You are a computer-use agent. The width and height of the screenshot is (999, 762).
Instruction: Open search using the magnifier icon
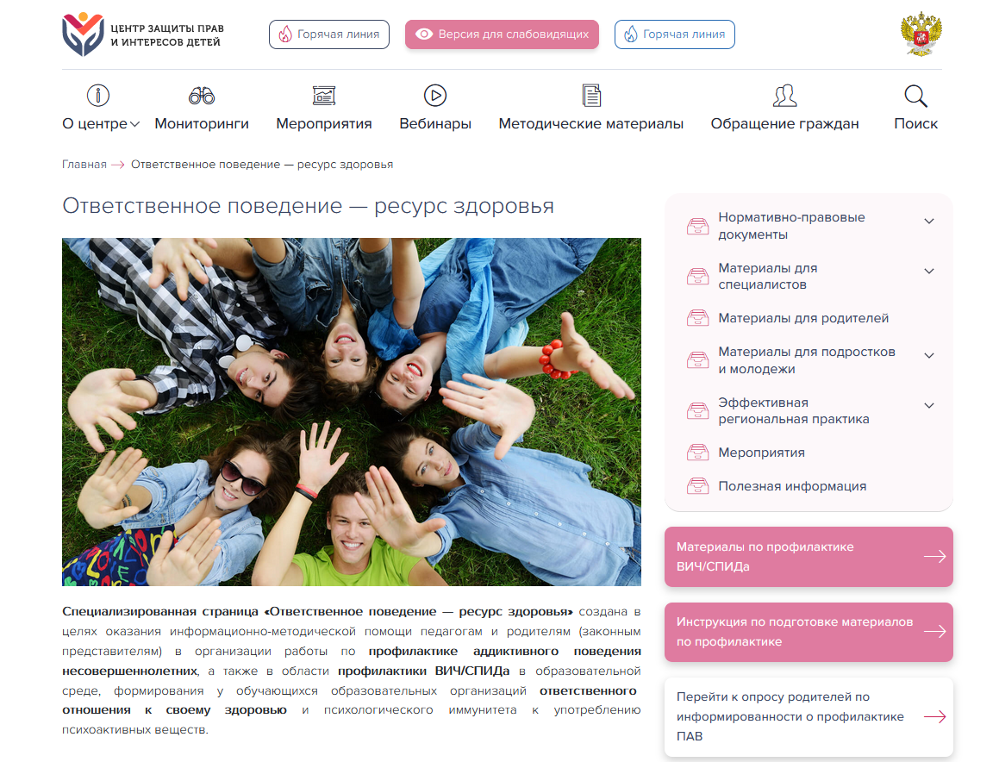[915, 95]
